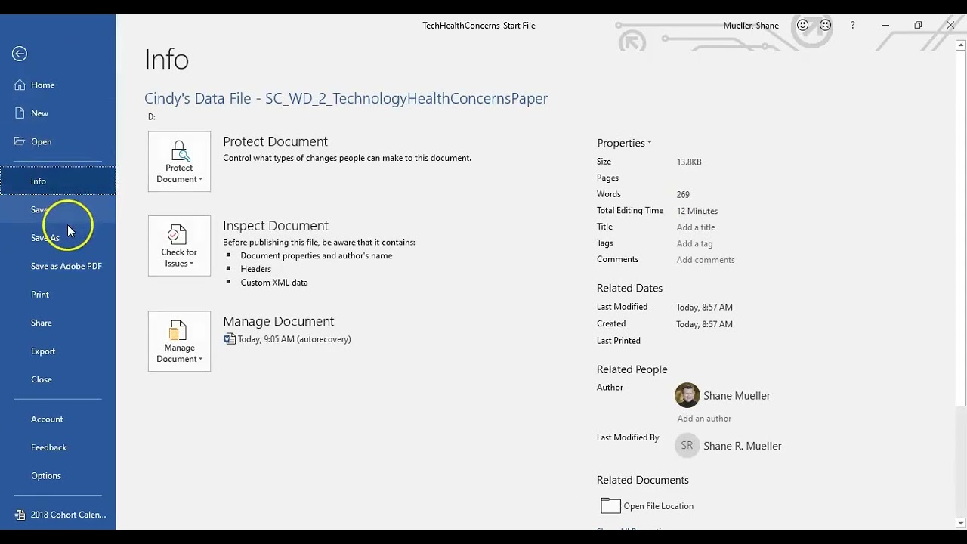Click Add an author field
The width and height of the screenshot is (967, 544).
(x=704, y=419)
